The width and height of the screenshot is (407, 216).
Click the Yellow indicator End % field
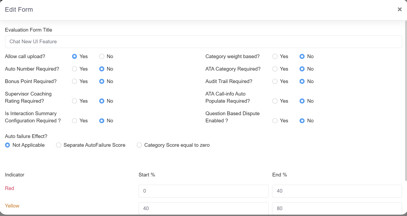point(337,208)
